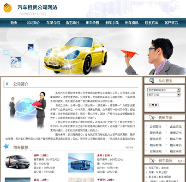This screenshot has width=186, height=182.
Task: Open the blue bus thumbnail
Action: tap(81, 163)
